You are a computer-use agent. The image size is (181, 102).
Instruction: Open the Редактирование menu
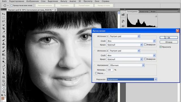tap(17, 1)
